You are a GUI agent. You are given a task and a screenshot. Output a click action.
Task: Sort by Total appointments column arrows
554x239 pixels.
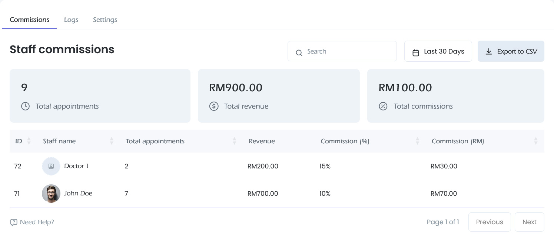(234, 141)
